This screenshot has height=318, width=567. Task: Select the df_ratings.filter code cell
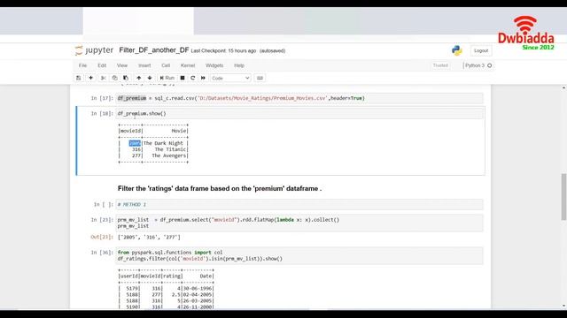click(x=299, y=255)
